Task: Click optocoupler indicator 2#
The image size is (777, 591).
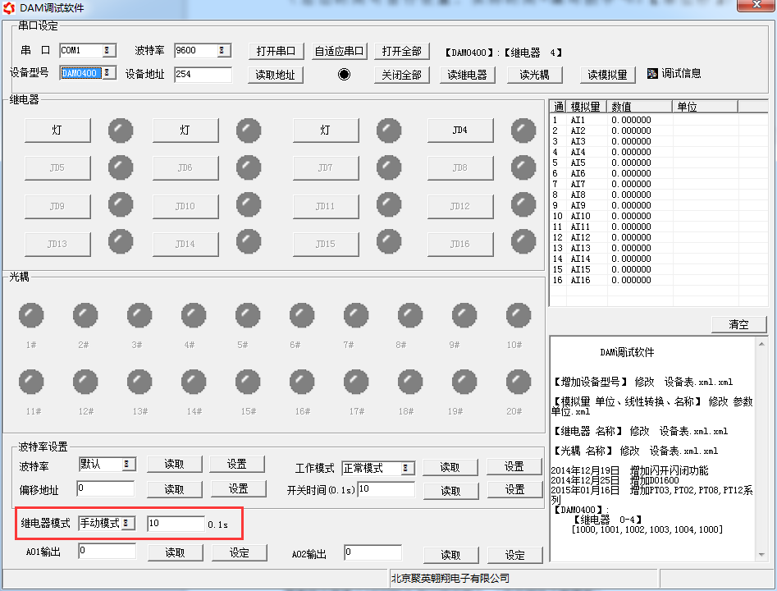Action: pyautogui.click(x=85, y=315)
